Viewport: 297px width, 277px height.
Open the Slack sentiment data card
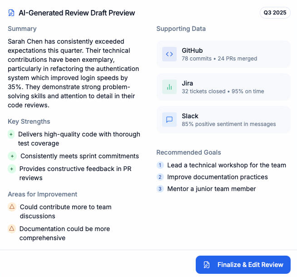(223, 120)
